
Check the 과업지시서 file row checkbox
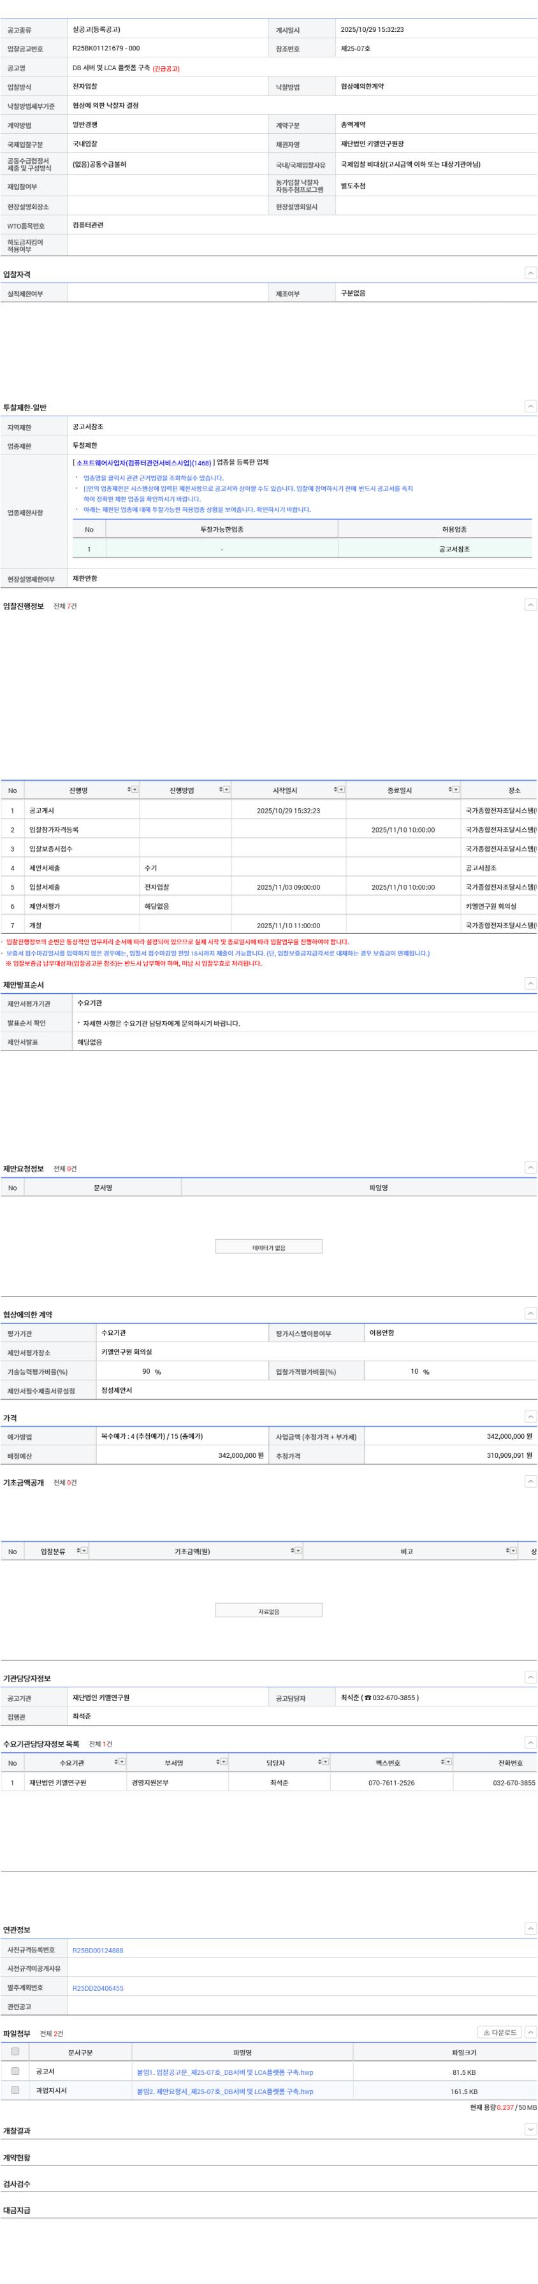click(15, 2091)
